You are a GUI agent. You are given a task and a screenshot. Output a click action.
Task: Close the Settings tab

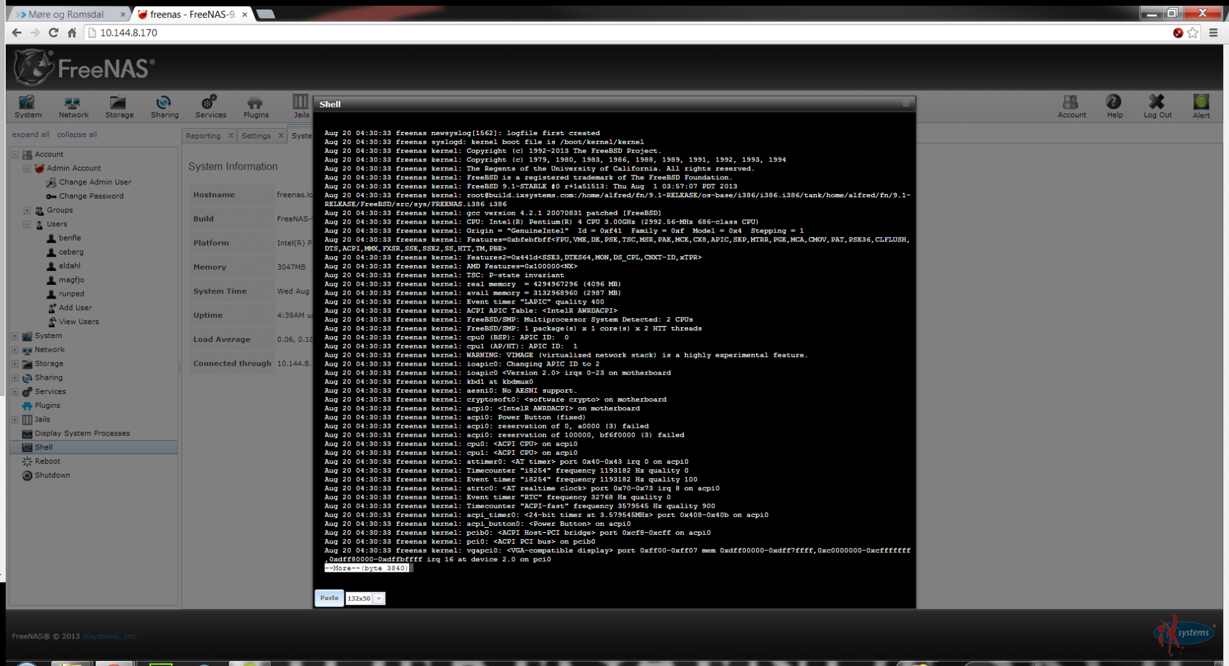pos(280,136)
